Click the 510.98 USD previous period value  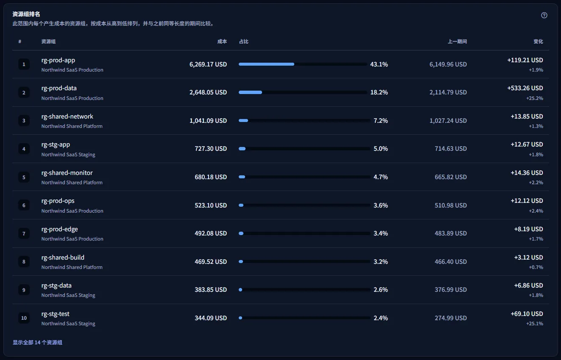[451, 205]
